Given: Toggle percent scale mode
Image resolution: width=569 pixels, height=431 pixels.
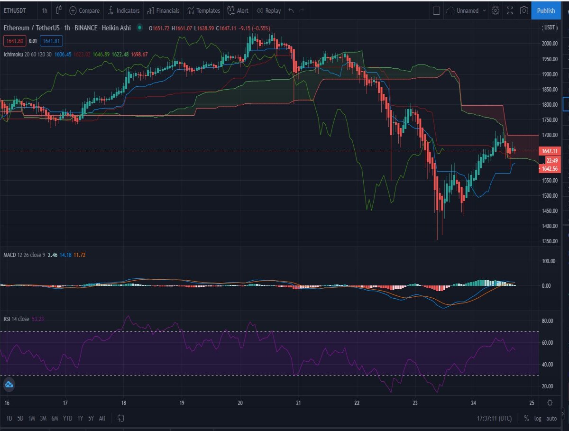Looking at the screenshot, I should [x=526, y=418].
